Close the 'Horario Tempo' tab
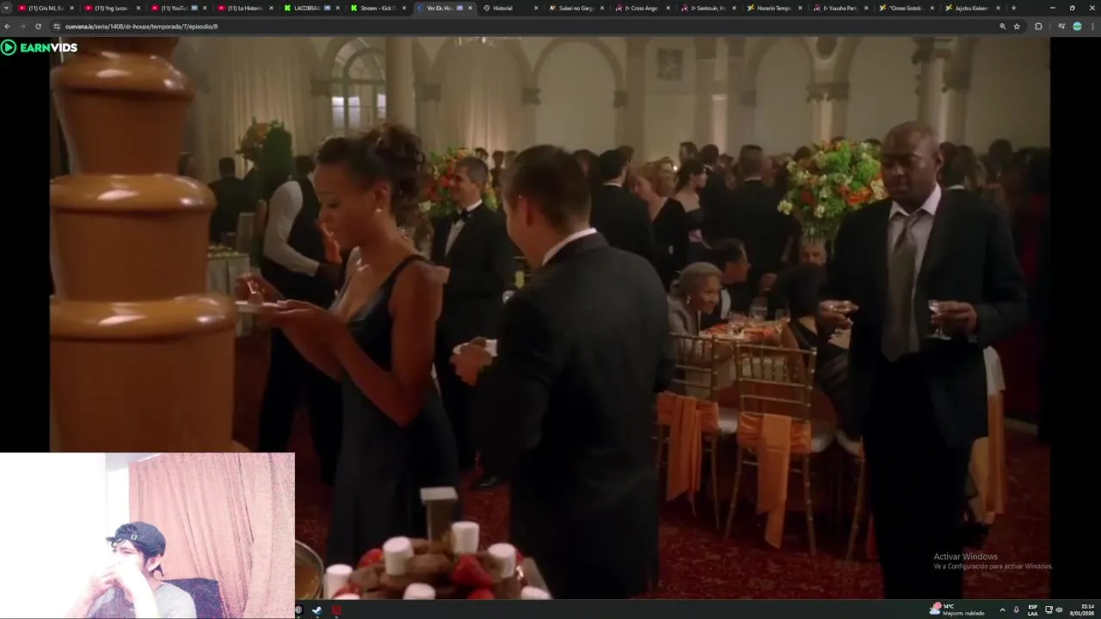This screenshot has height=619, width=1101. click(x=801, y=8)
